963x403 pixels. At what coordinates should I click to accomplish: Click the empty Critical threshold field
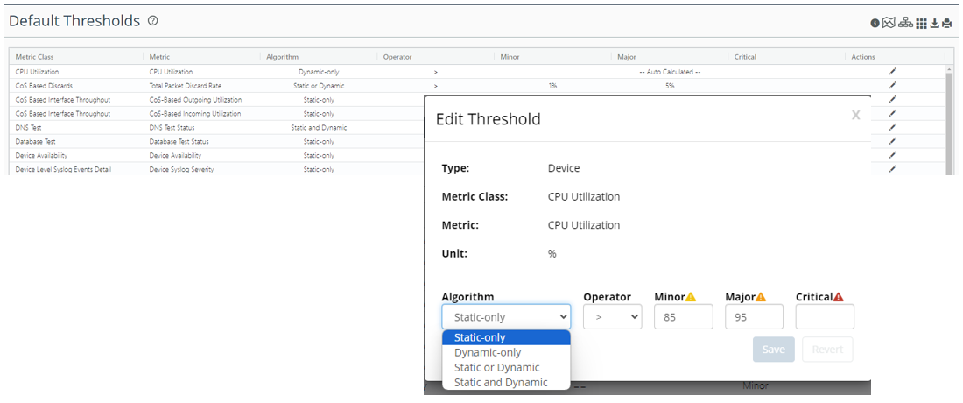[x=825, y=317]
